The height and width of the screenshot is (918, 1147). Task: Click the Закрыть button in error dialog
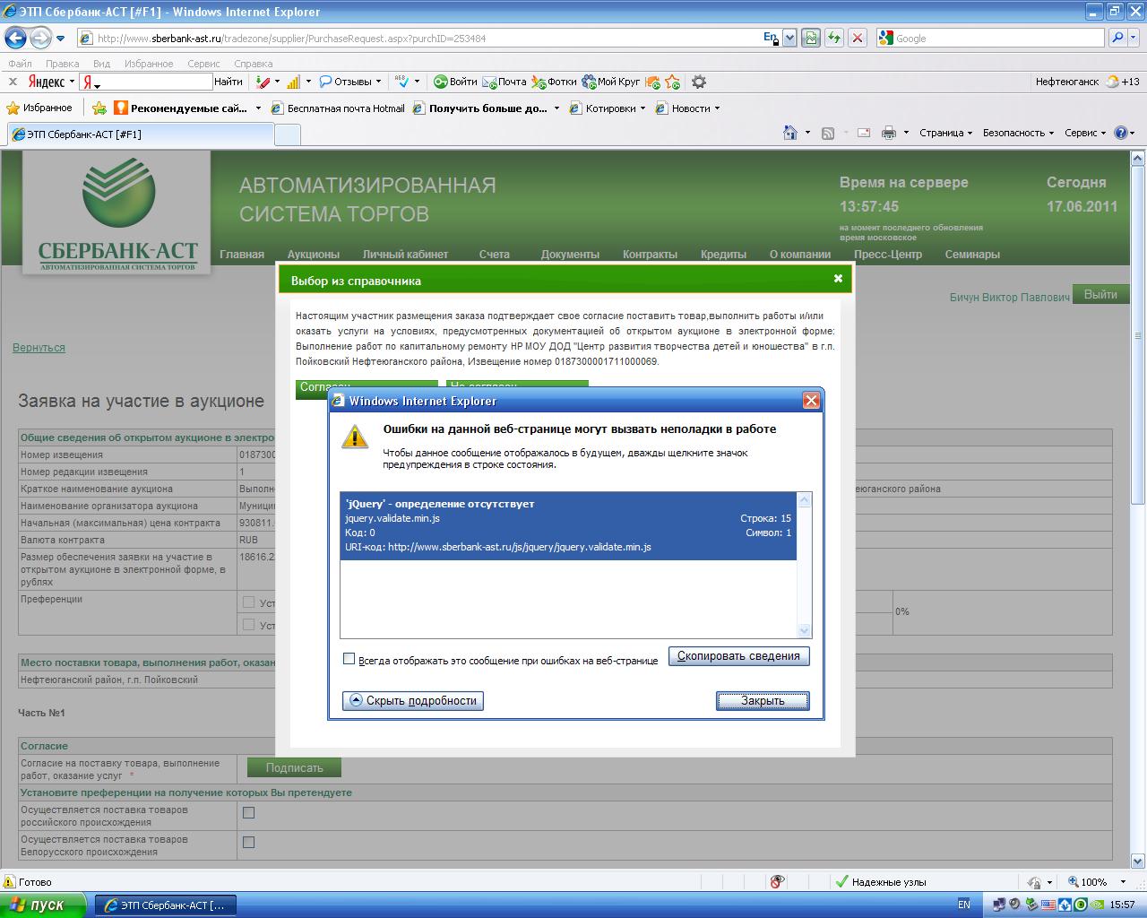(763, 701)
